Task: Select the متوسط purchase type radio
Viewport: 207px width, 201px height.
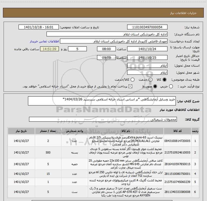Action: tap(155, 86)
